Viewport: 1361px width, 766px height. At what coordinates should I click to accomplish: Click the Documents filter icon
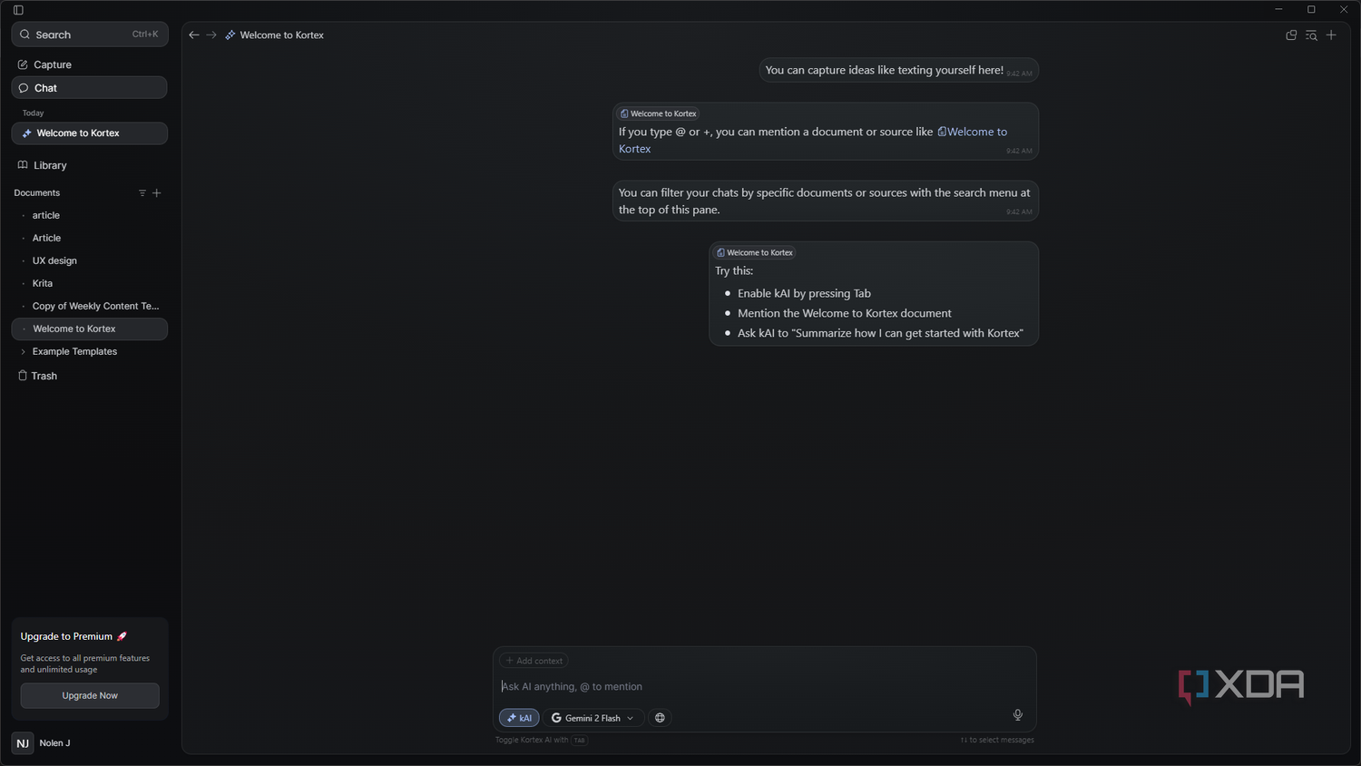[142, 193]
